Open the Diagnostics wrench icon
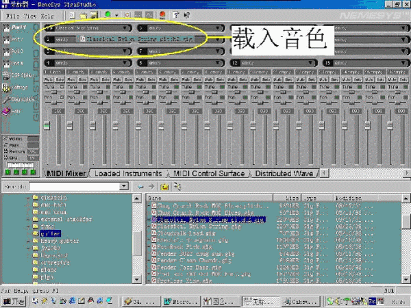This screenshot has height=308, width=411. coord(6,100)
